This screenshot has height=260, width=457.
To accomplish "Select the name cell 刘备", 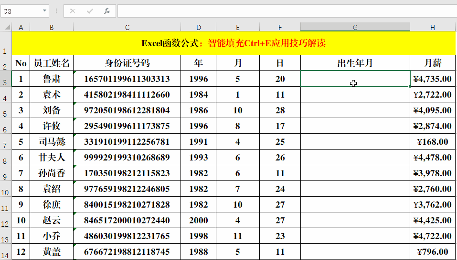I will (x=52, y=110).
